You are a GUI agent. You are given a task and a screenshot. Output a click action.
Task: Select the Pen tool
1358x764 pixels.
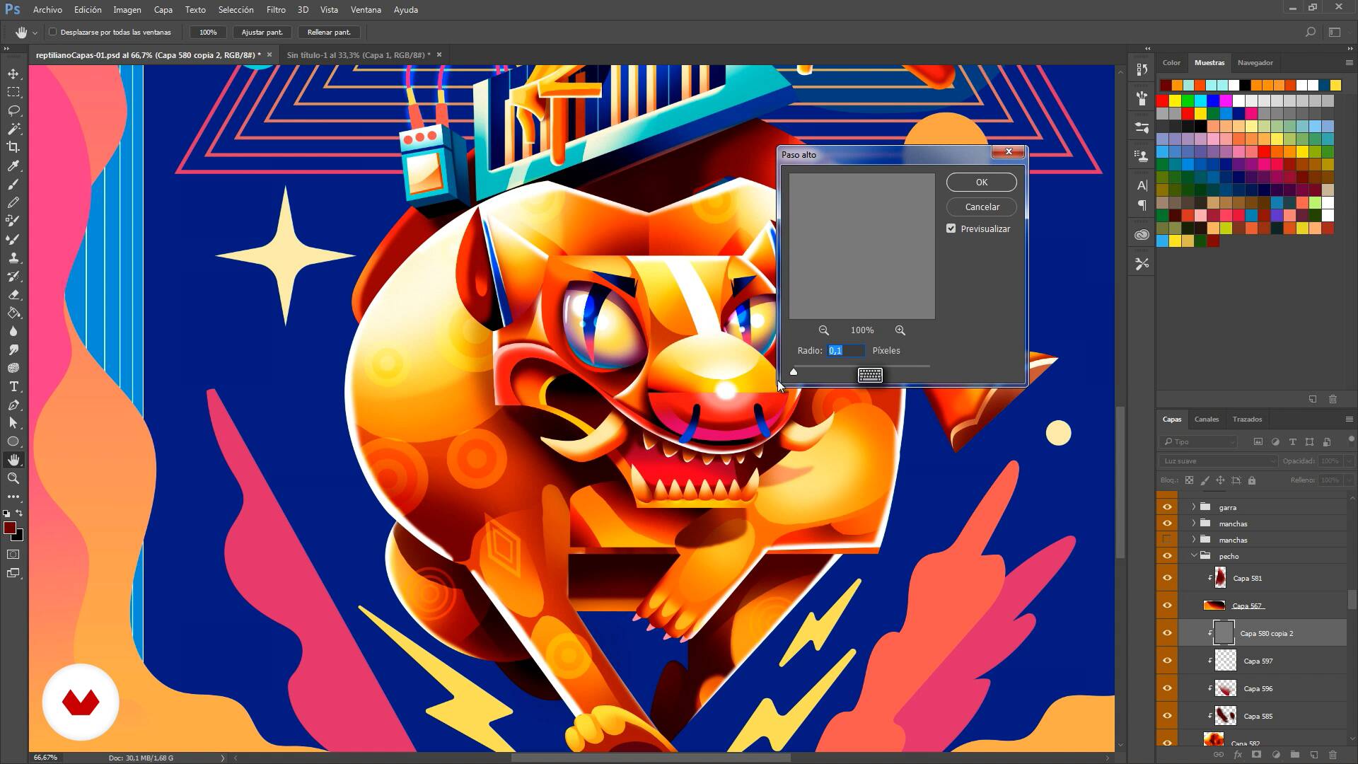pos(13,405)
